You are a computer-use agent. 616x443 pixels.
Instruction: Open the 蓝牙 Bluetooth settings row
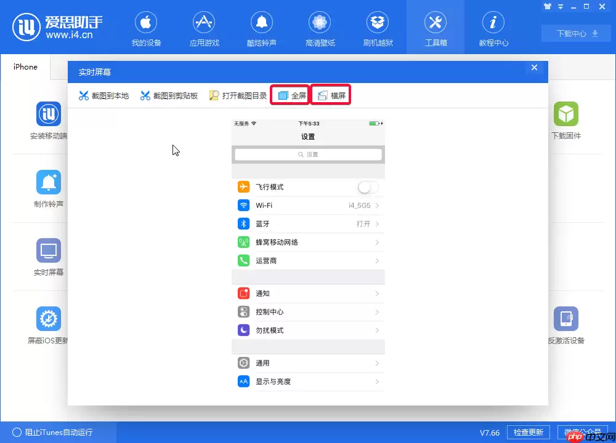tap(308, 223)
